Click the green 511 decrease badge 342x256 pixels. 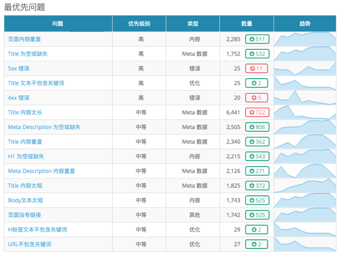point(257,39)
